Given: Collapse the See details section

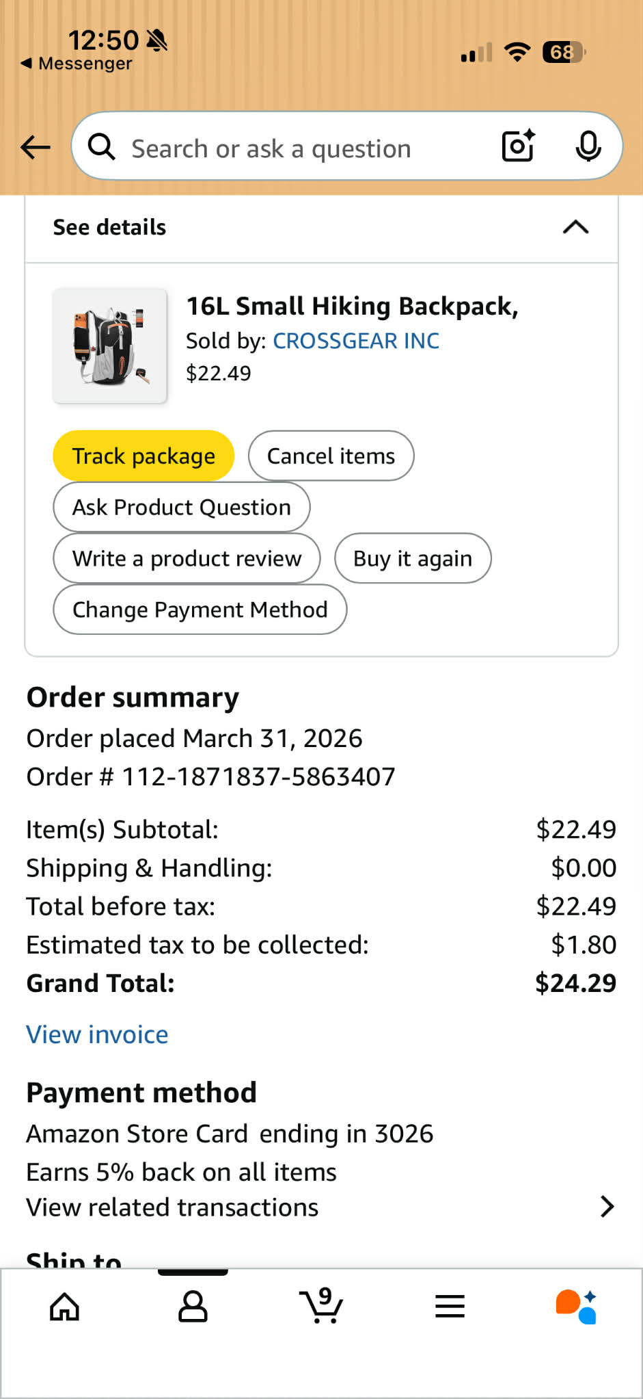Looking at the screenshot, I should 575,227.
